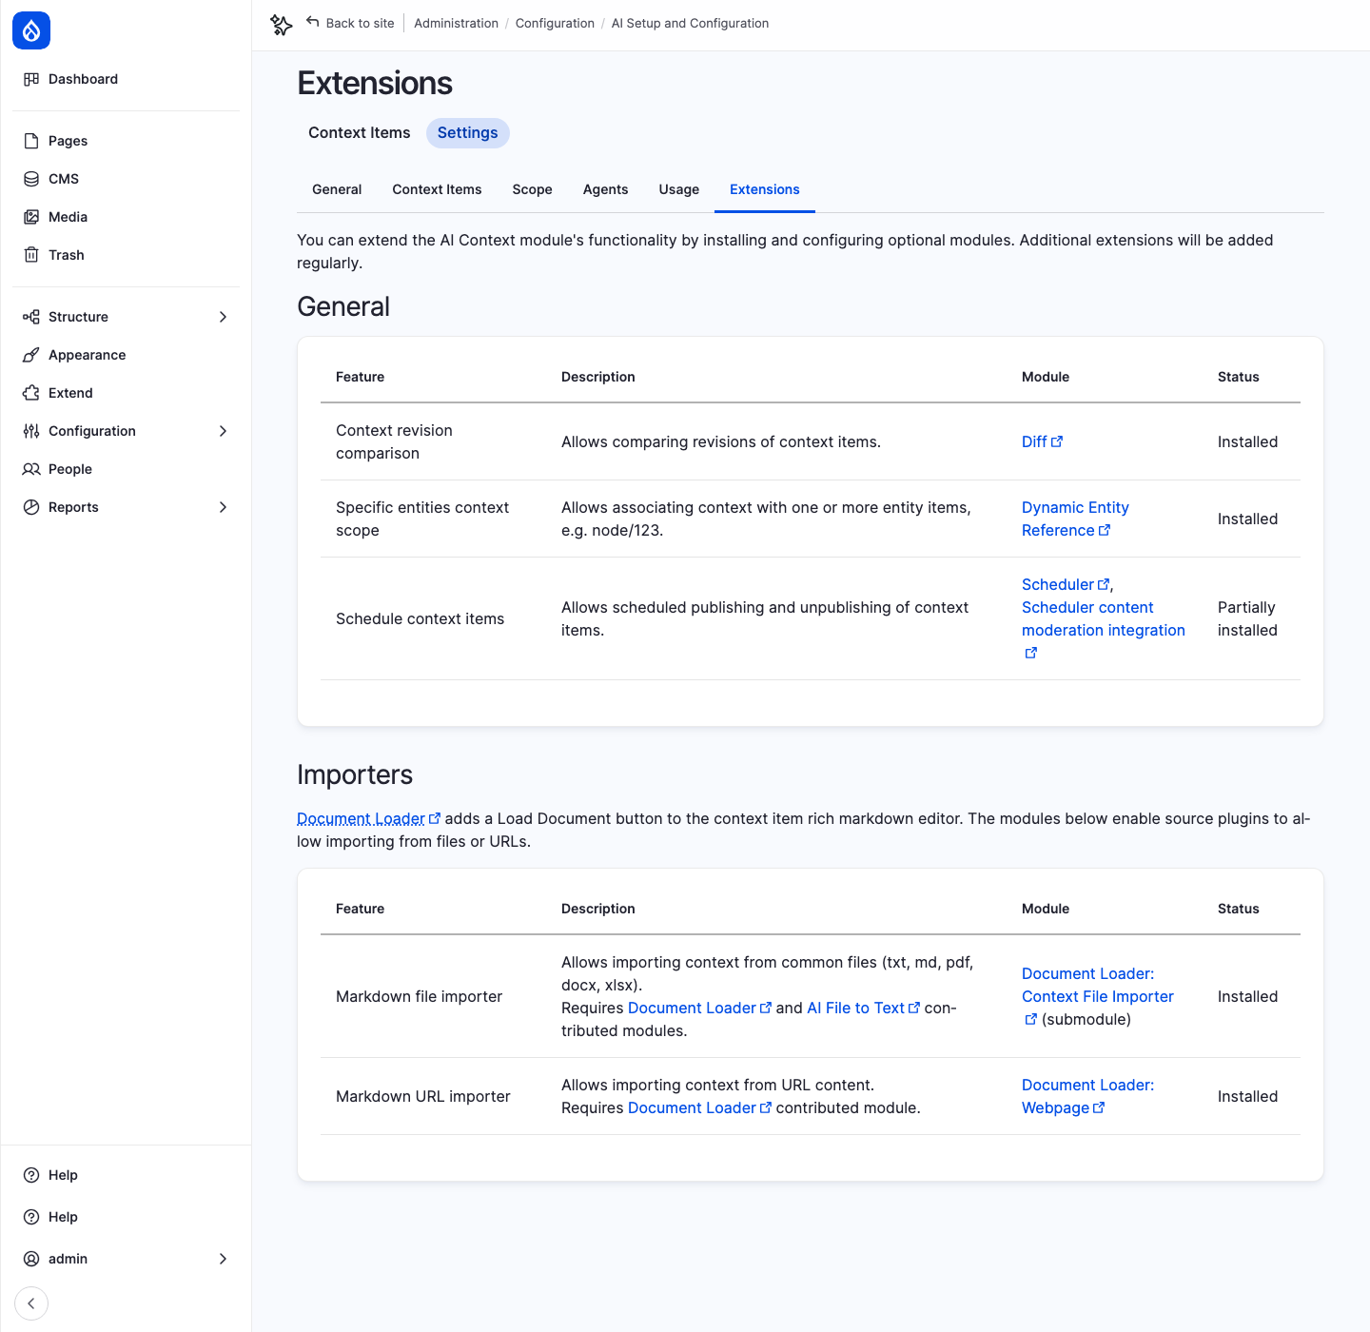Click external icon beside Context File Importer submodule
The width and height of the screenshot is (1370, 1332).
tap(1030, 1019)
